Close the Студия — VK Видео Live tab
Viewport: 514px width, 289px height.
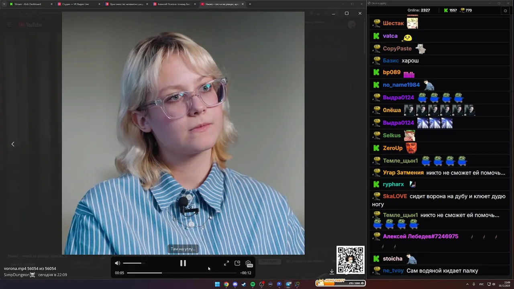pos(99,4)
